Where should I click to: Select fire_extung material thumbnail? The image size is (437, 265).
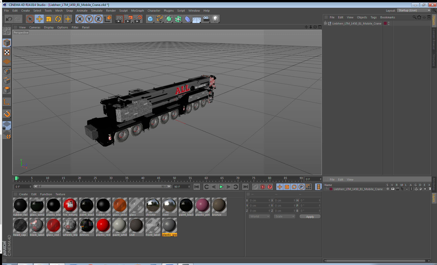(70, 207)
